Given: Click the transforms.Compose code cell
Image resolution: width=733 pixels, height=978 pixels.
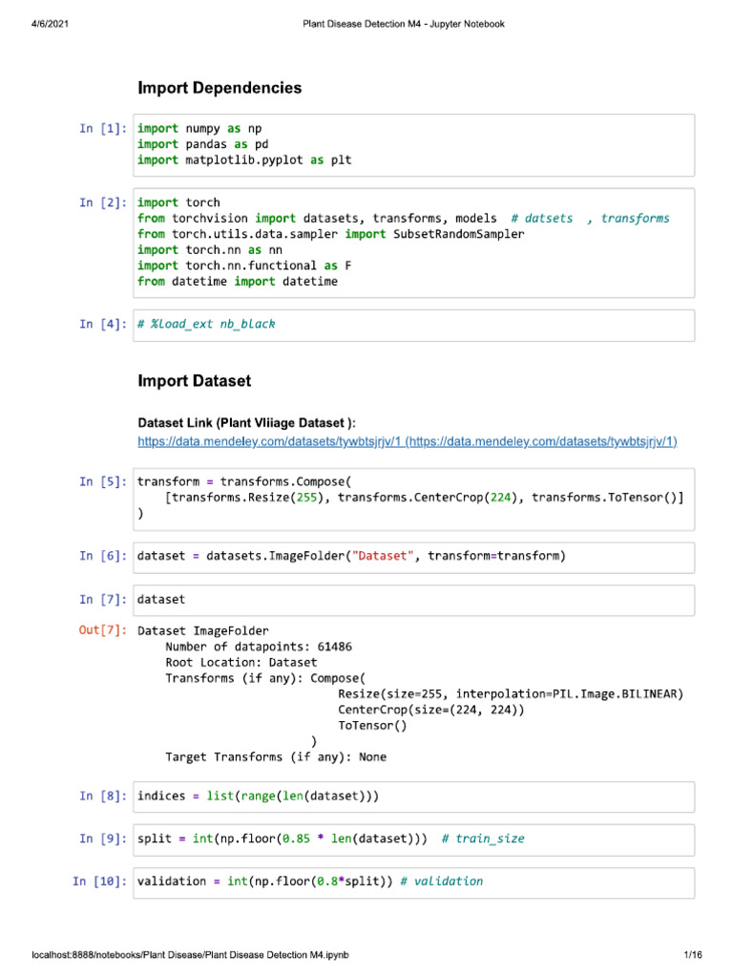Looking at the screenshot, I should click(x=415, y=498).
